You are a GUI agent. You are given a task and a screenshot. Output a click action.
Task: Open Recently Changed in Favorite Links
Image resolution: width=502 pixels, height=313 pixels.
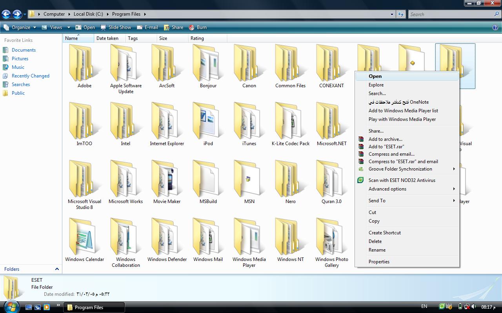point(30,76)
